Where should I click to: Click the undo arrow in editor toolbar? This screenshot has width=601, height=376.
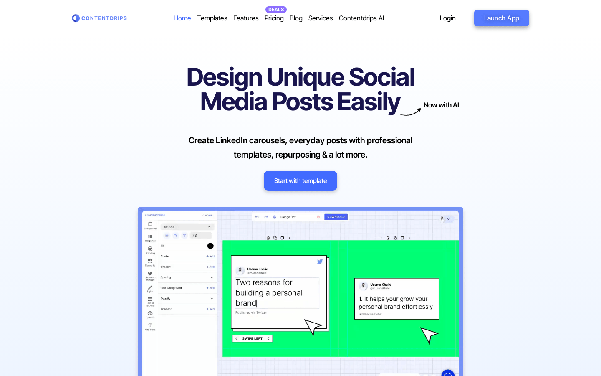coord(257,217)
